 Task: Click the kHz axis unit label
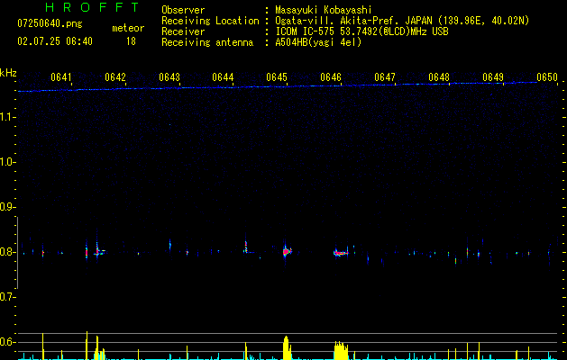tap(8, 73)
